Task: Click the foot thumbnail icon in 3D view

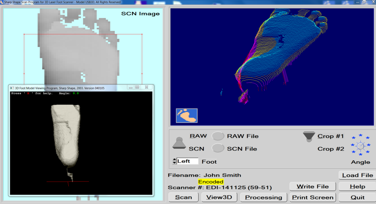Action: pyautogui.click(x=187, y=115)
